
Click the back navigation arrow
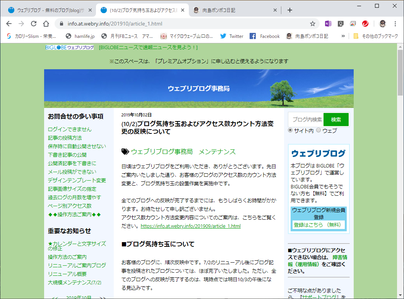(9, 24)
